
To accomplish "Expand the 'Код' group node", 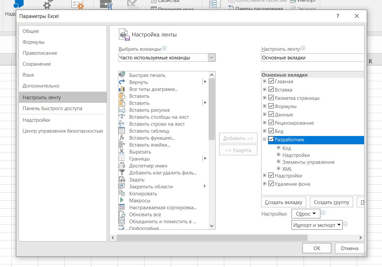I will point(278,148).
